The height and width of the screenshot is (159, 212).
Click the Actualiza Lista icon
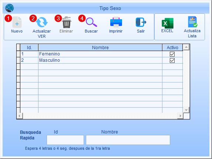192,22
